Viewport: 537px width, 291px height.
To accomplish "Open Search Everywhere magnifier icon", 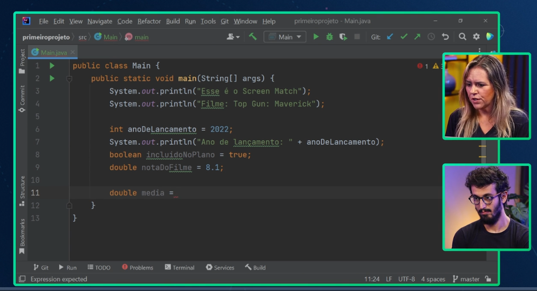I will [x=463, y=37].
